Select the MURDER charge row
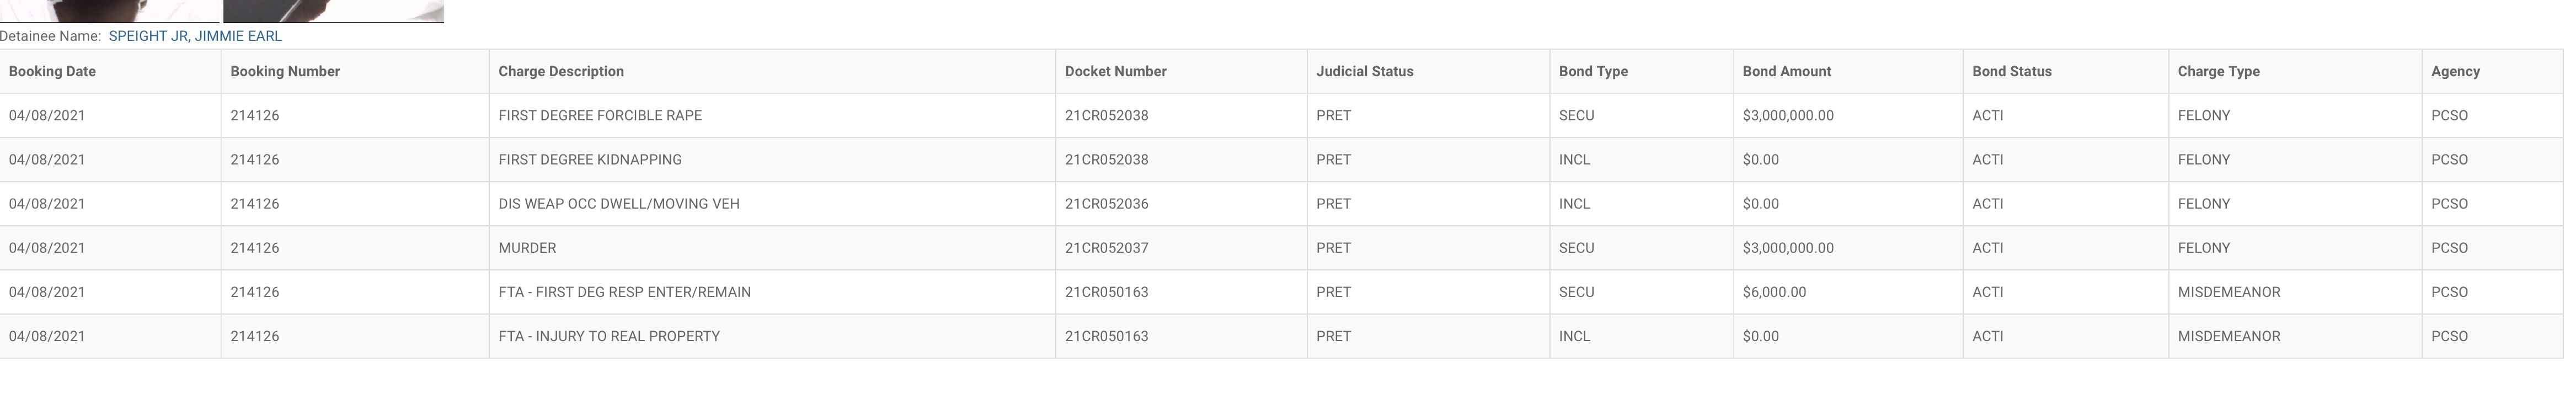Screen dimensions: 2576x404 1282,247
